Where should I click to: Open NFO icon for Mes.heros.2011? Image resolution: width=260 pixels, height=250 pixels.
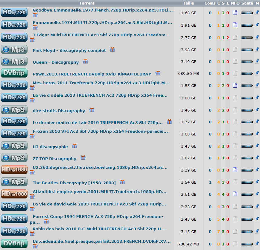(235, 85)
